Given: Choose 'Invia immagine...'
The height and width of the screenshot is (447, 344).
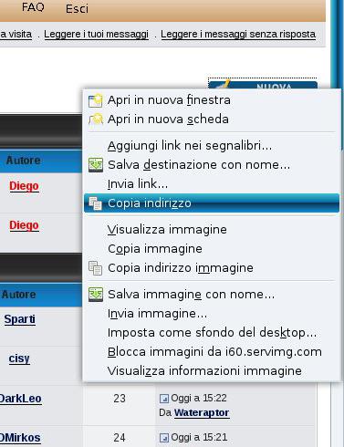Looking at the screenshot, I should point(212,314).
